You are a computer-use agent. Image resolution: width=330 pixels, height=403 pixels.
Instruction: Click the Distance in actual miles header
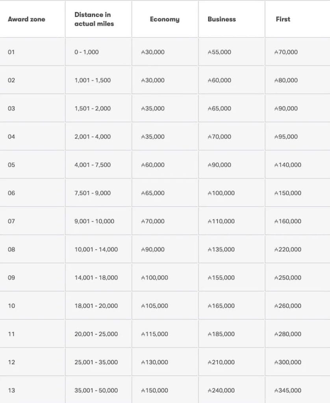[x=94, y=19]
